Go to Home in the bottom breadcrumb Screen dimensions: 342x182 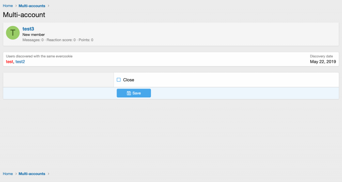pos(8,174)
